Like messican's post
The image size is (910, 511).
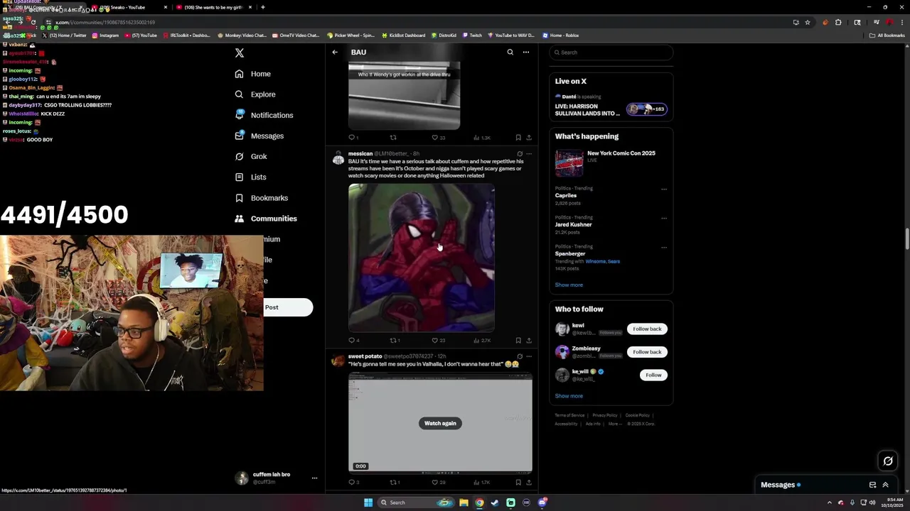(438, 340)
